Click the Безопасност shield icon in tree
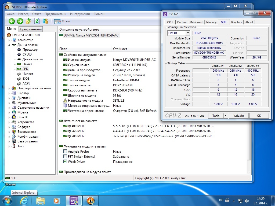The image size is (275, 206). click(14, 132)
